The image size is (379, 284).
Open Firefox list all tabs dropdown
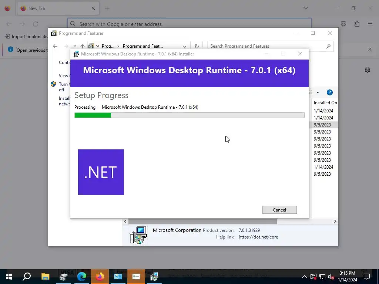305,8
